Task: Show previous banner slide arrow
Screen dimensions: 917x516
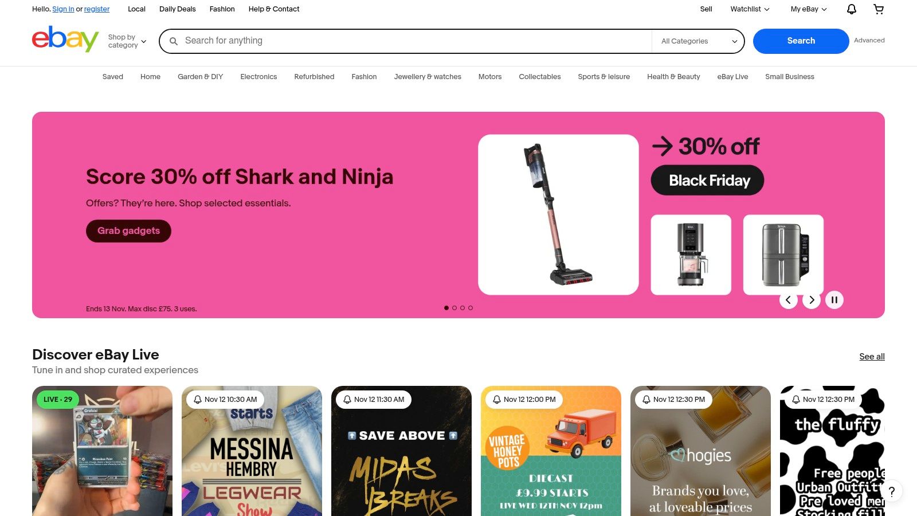Action: [789, 300]
